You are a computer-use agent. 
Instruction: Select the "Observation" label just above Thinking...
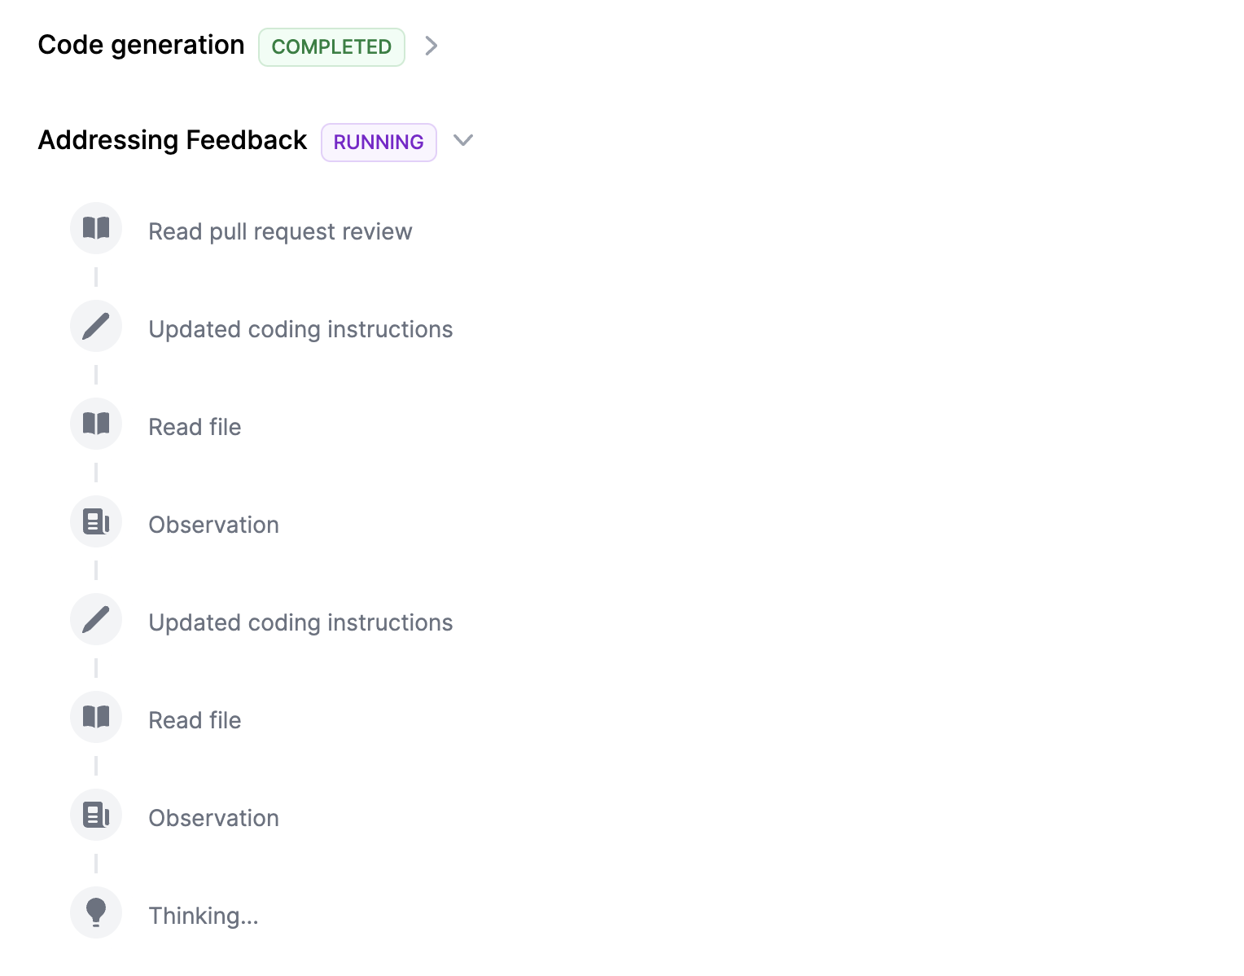coord(213,818)
